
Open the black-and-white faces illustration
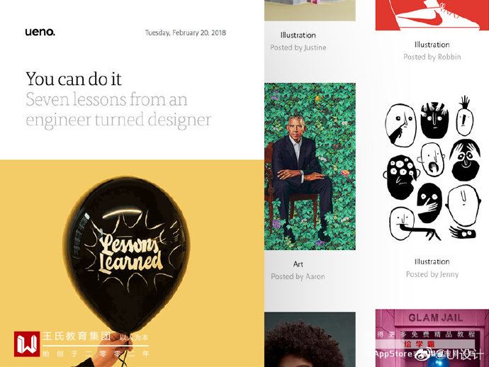coord(432,169)
